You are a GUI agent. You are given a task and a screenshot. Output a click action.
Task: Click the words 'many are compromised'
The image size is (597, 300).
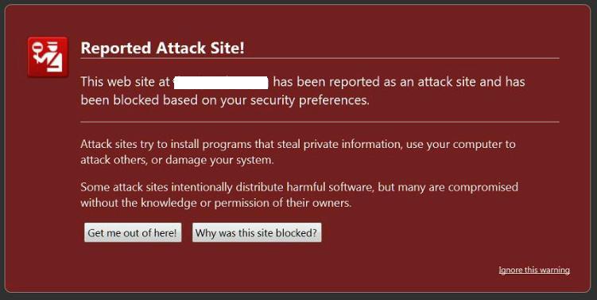(x=458, y=187)
